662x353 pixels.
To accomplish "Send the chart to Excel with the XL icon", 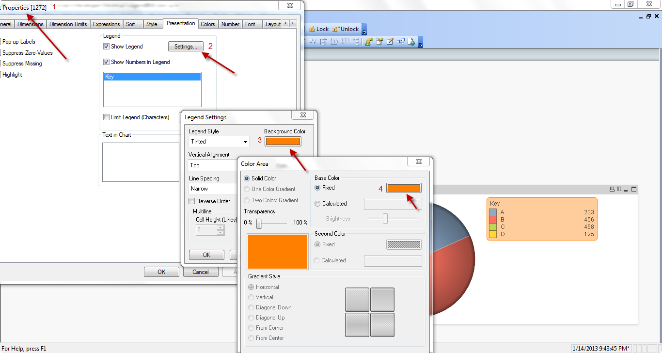I will click(619, 189).
